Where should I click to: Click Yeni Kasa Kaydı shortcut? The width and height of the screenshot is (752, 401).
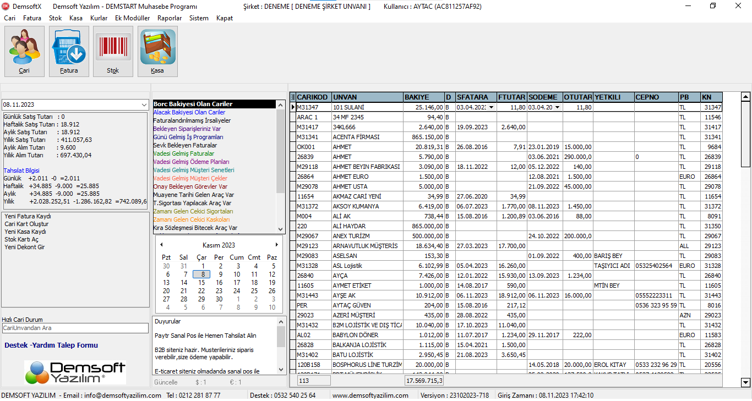coord(25,232)
